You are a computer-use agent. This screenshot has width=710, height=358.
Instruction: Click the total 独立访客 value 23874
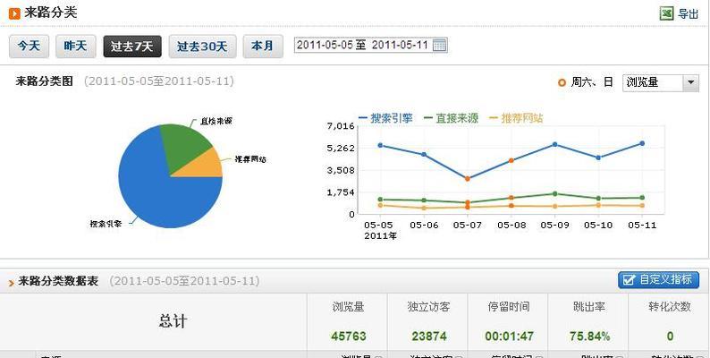pyautogui.click(x=428, y=337)
